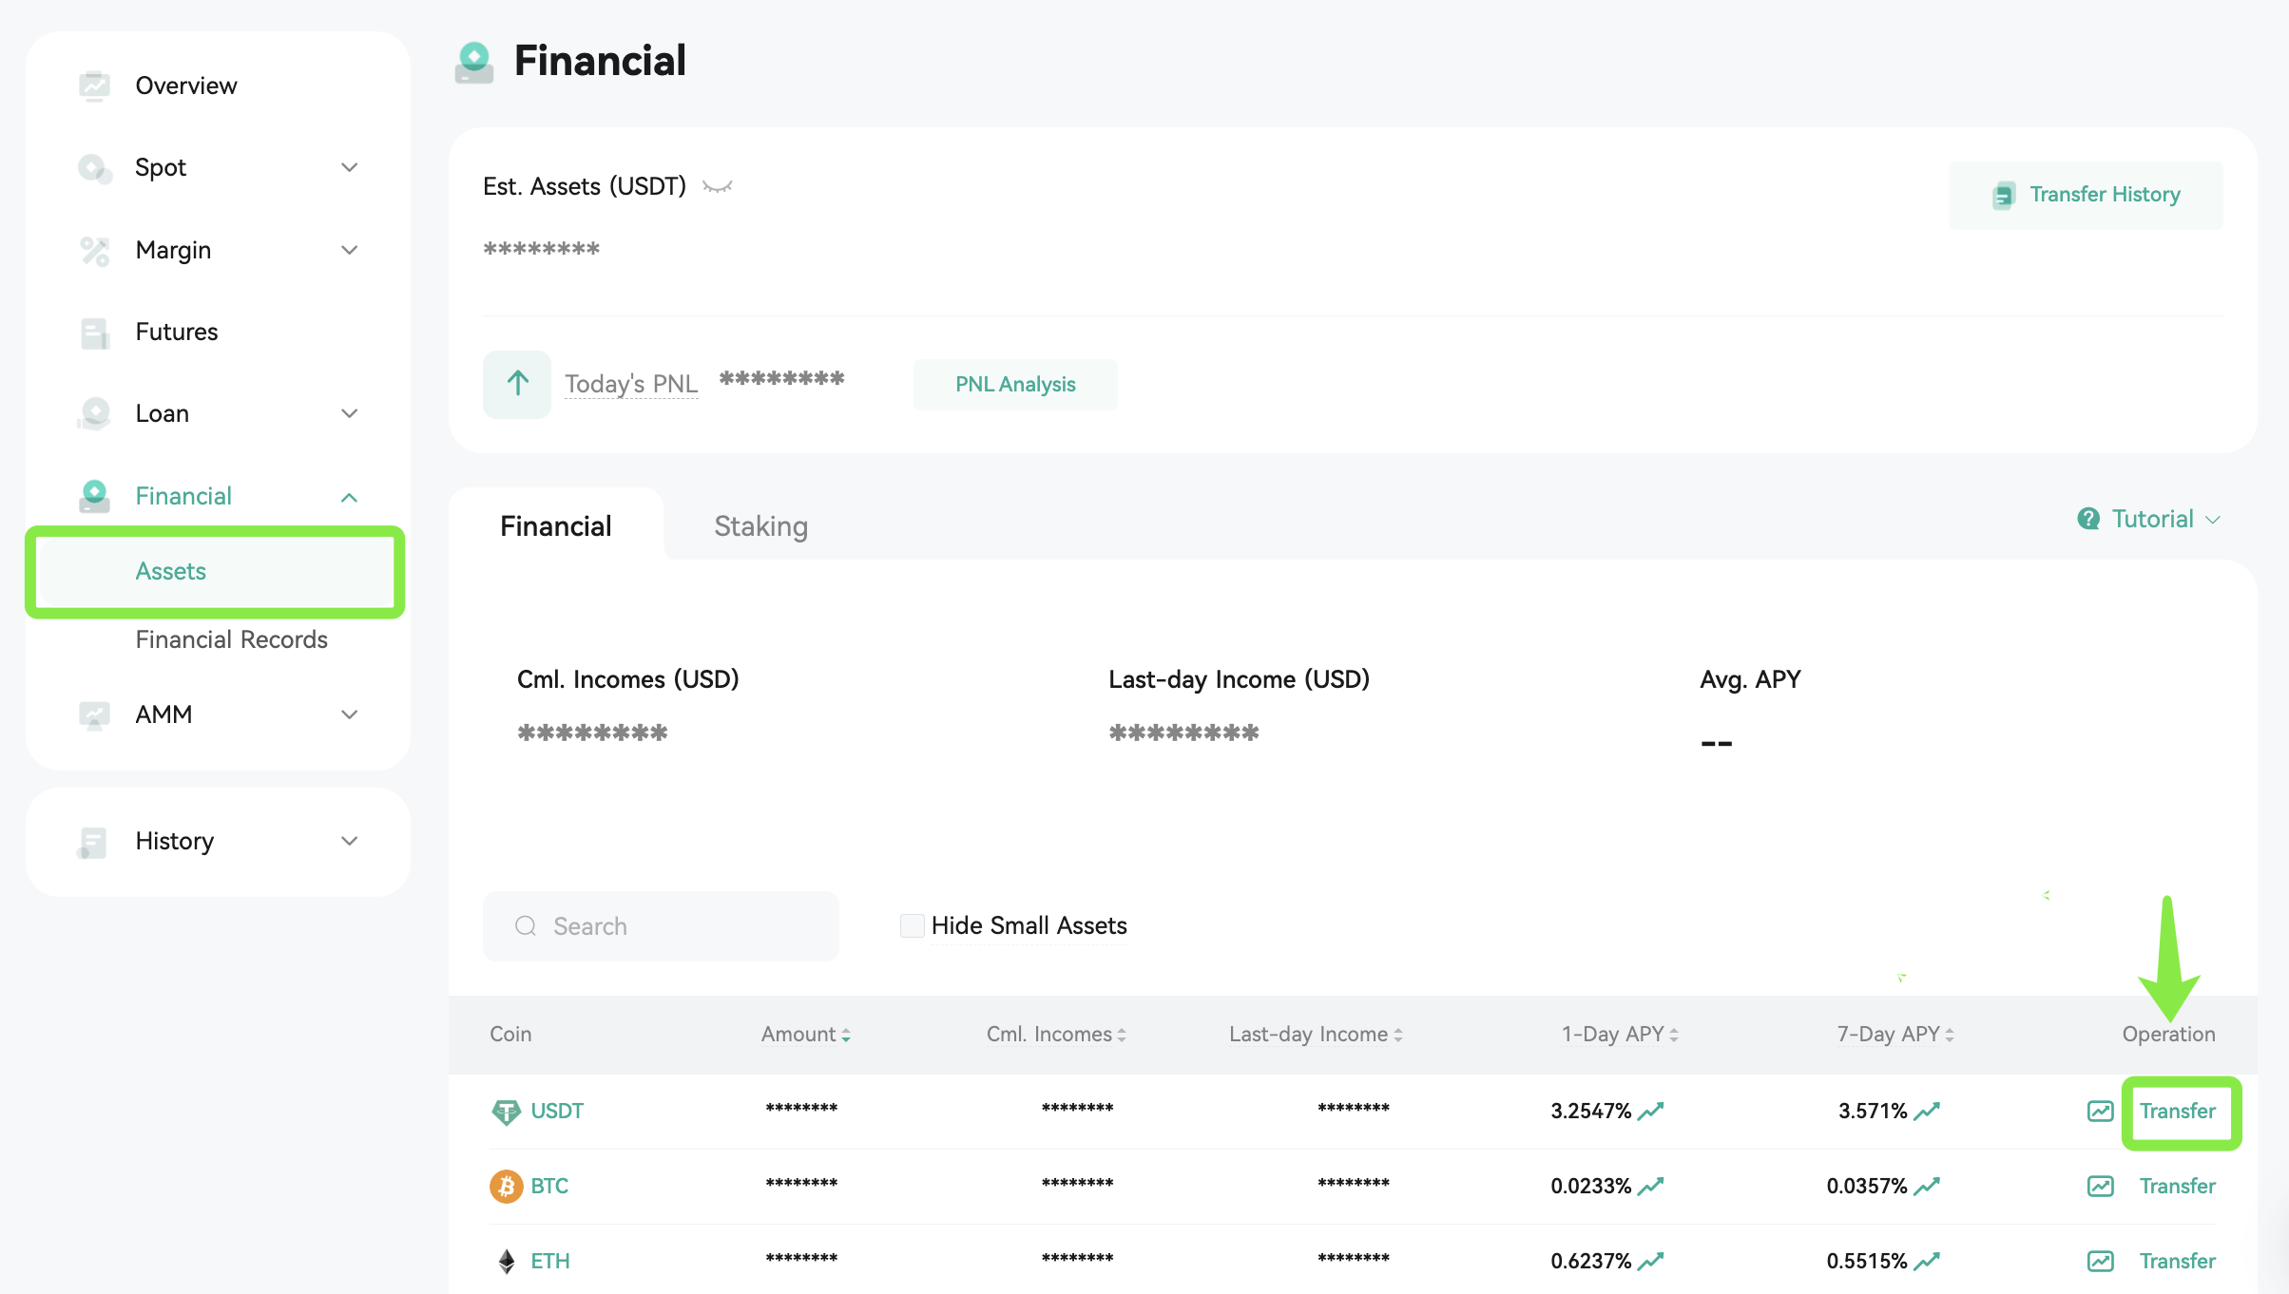Image resolution: width=2289 pixels, height=1294 pixels.
Task: Click the Transfer History document icon
Action: coord(2004,195)
